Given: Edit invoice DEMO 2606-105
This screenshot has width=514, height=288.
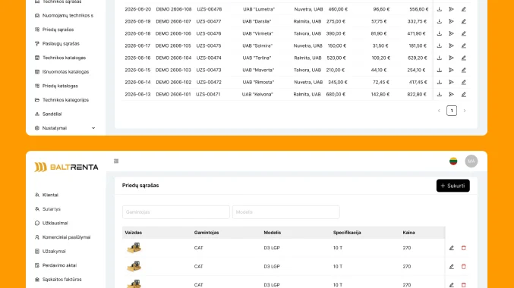Looking at the screenshot, I should click(x=464, y=45).
